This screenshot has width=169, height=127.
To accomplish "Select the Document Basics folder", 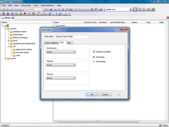I will point(22,52).
